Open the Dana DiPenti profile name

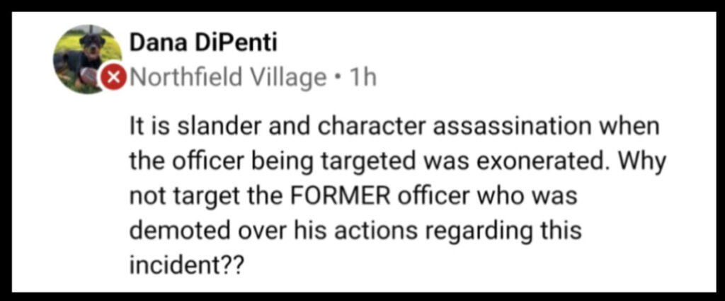pos(203,45)
